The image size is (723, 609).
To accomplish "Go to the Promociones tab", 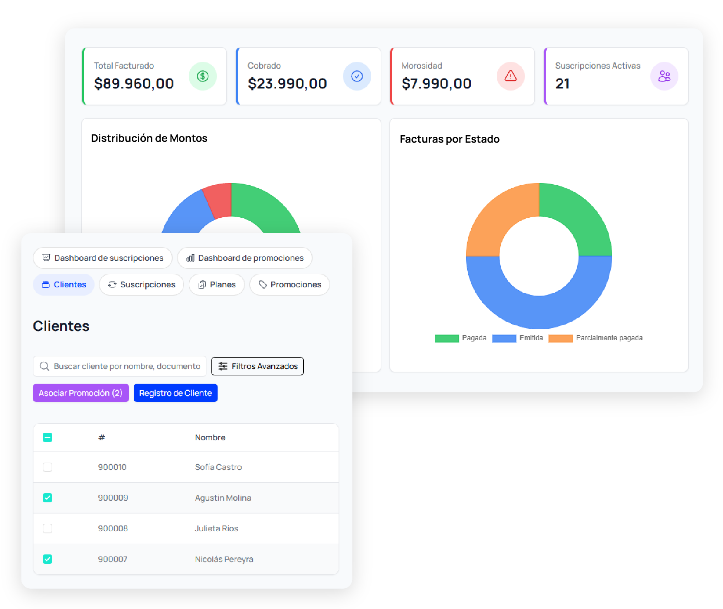I will [290, 284].
